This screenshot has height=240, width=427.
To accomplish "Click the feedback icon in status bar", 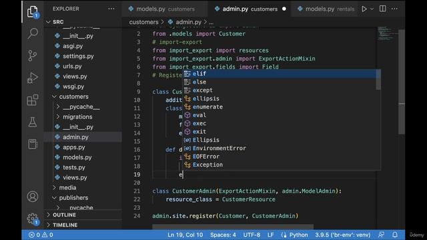I will pyautogui.click(x=381, y=235).
